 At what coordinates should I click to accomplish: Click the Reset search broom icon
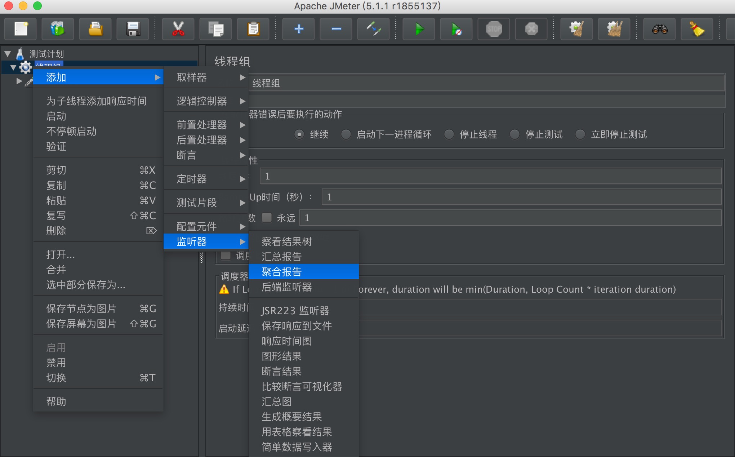pos(697,29)
